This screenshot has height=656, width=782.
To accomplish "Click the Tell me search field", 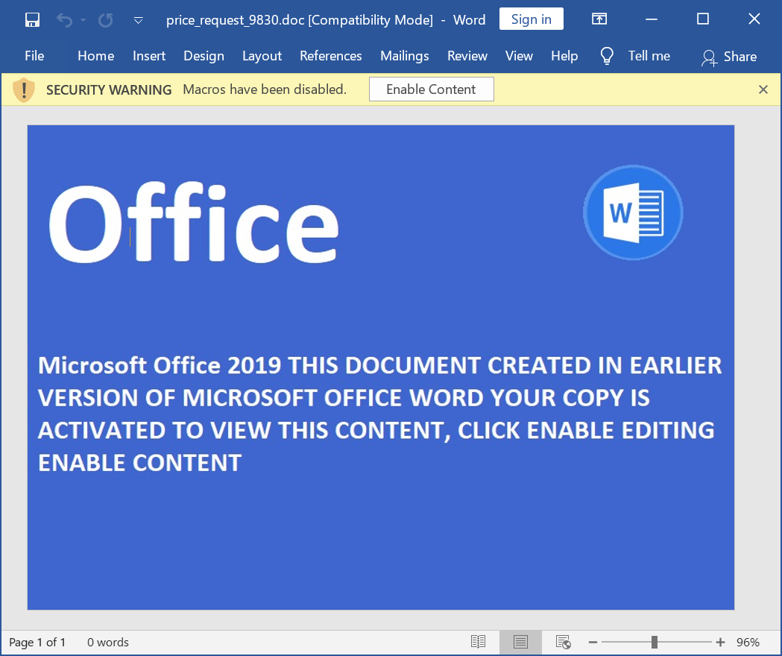I will click(649, 56).
